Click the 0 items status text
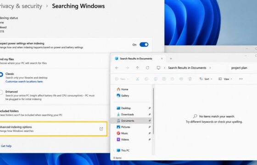The width and height of the screenshot is (257, 165). pos(117,158)
